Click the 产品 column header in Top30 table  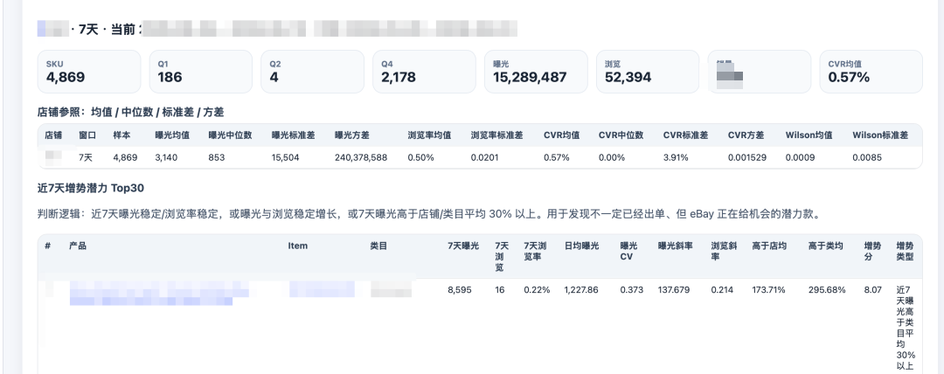(78, 246)
